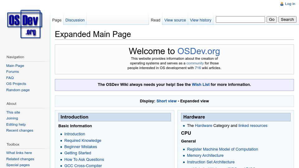This screenshot has height=168, width=299.
Task: Click the user icon beside Log in
Action: click(282, 4)
